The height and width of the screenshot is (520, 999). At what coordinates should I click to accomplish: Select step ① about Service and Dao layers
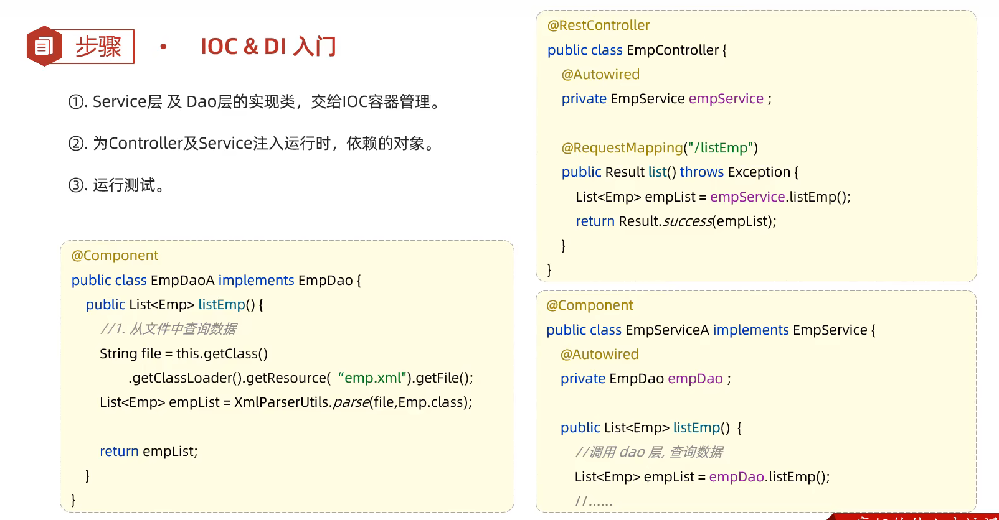pyautogui.click(x=255, y=101)
